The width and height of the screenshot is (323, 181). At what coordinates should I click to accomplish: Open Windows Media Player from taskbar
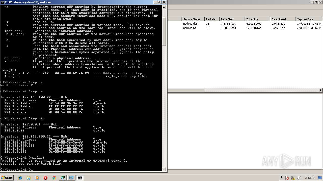point(37,178)
